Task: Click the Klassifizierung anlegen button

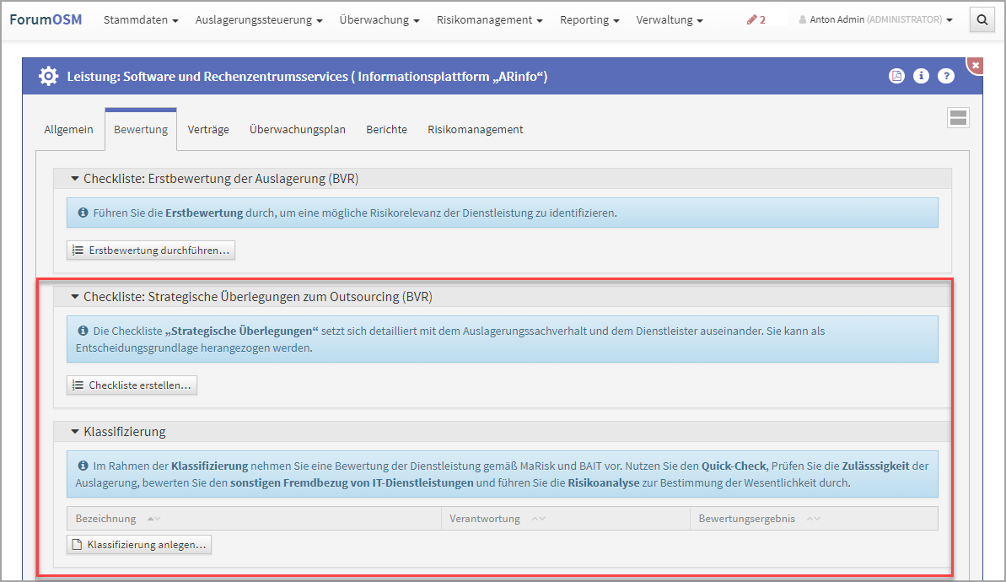Action: [x=139, y=545]
